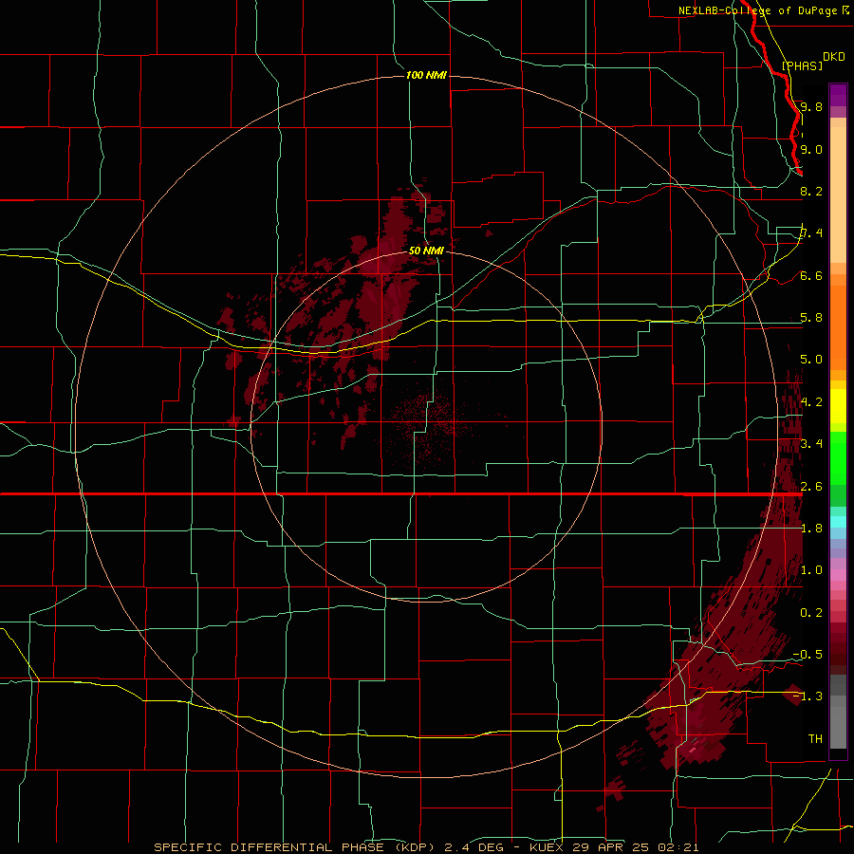854x854 pixels.
Task: Pick the yellow segment of the color bar
Action: pyautogui.click(x=838, y=406)
